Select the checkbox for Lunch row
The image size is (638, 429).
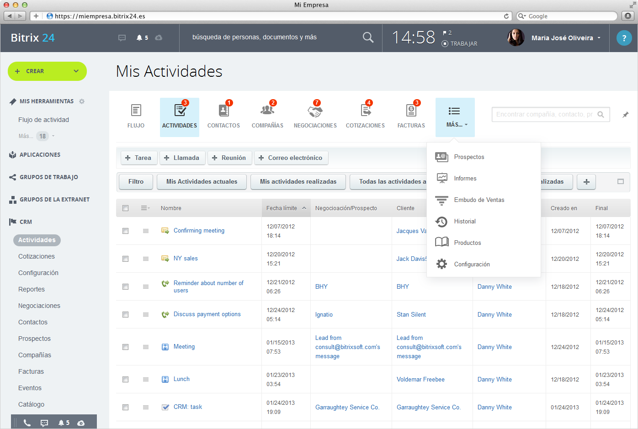pos(125,380)
